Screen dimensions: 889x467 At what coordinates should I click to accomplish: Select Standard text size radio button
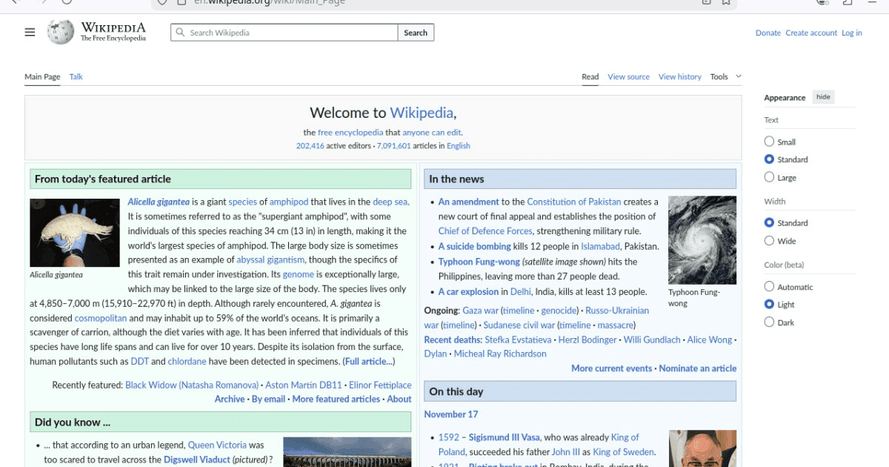click(x=769, y=159)
